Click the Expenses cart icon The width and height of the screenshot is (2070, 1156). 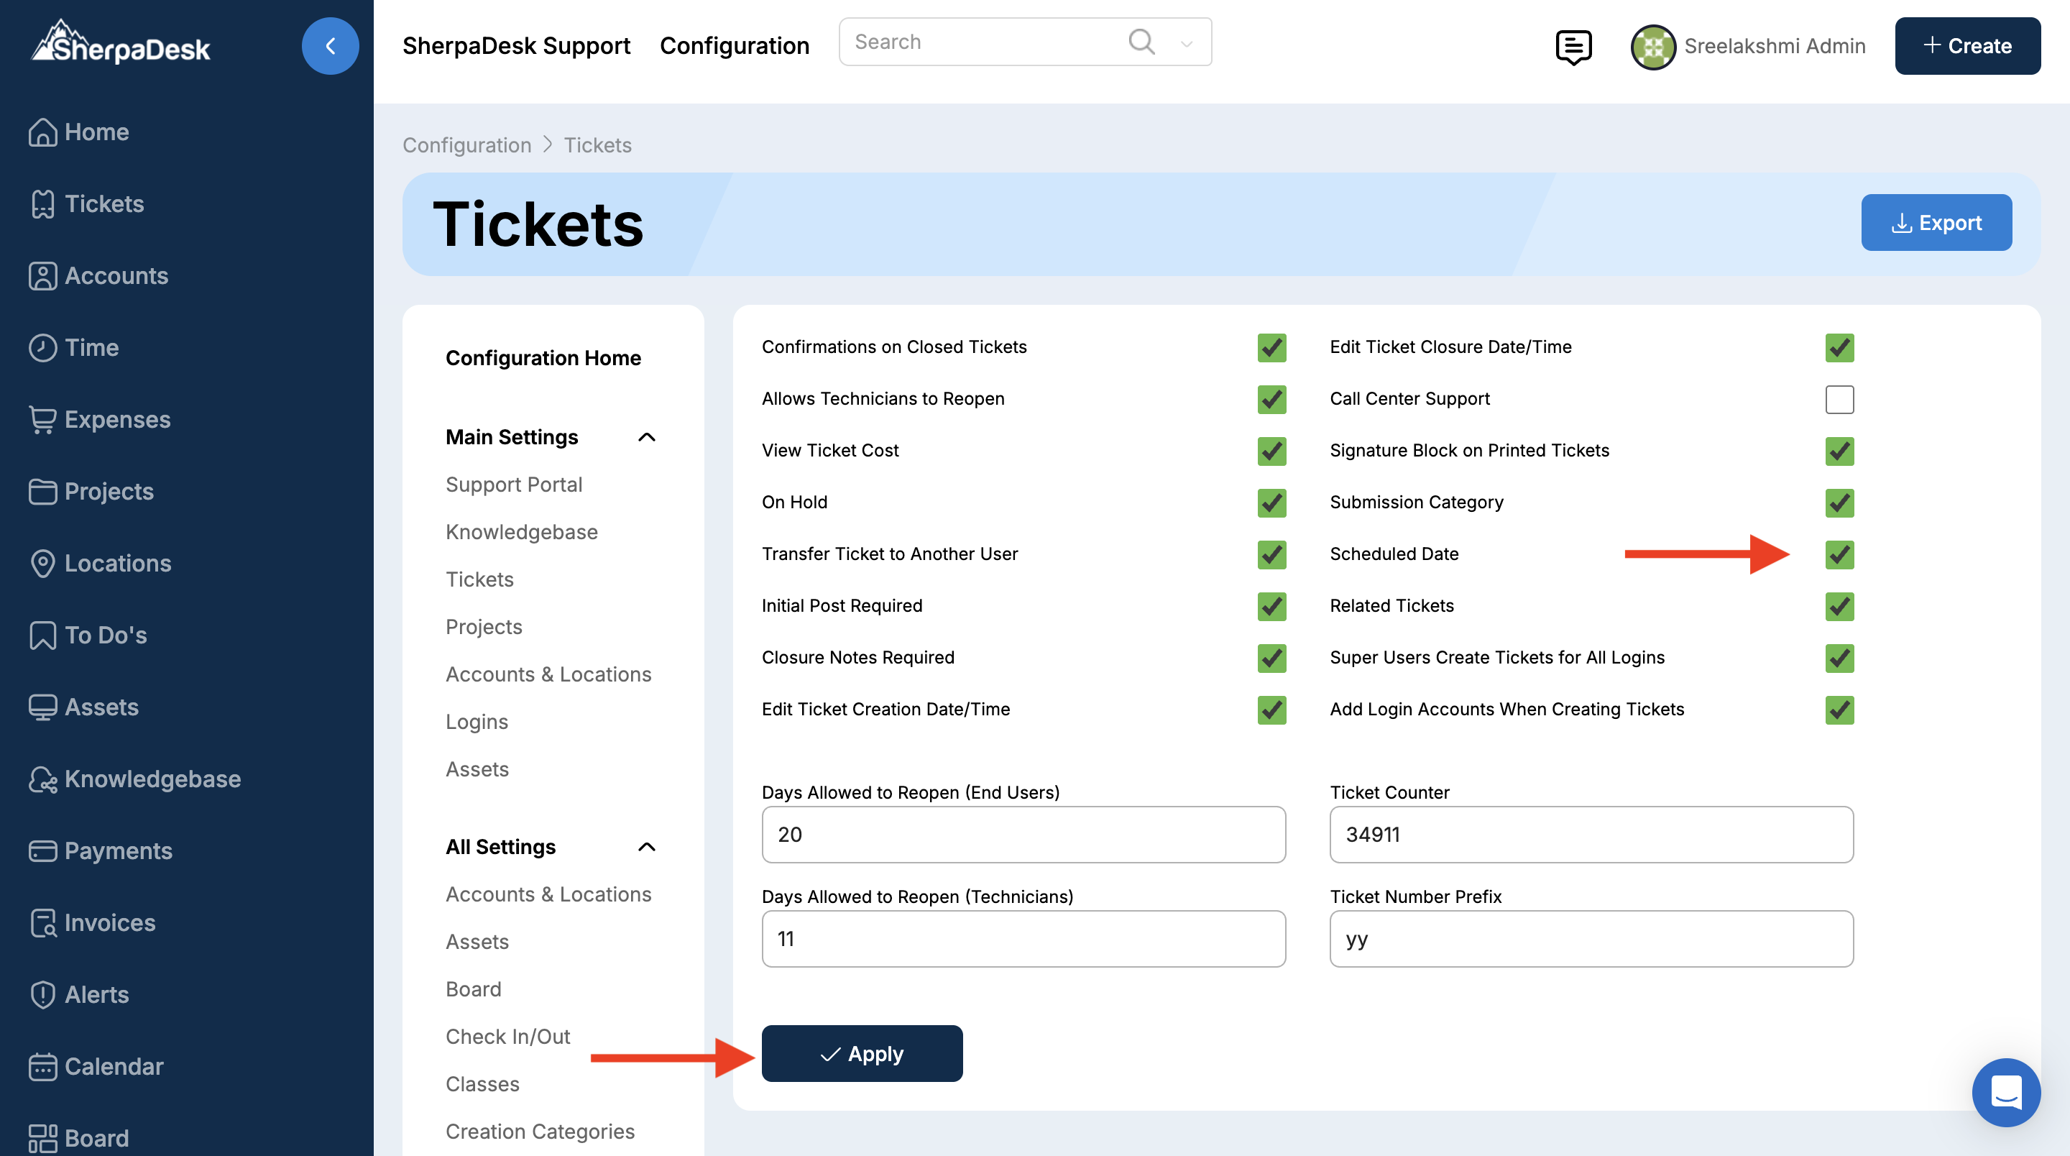pos(42,420)
